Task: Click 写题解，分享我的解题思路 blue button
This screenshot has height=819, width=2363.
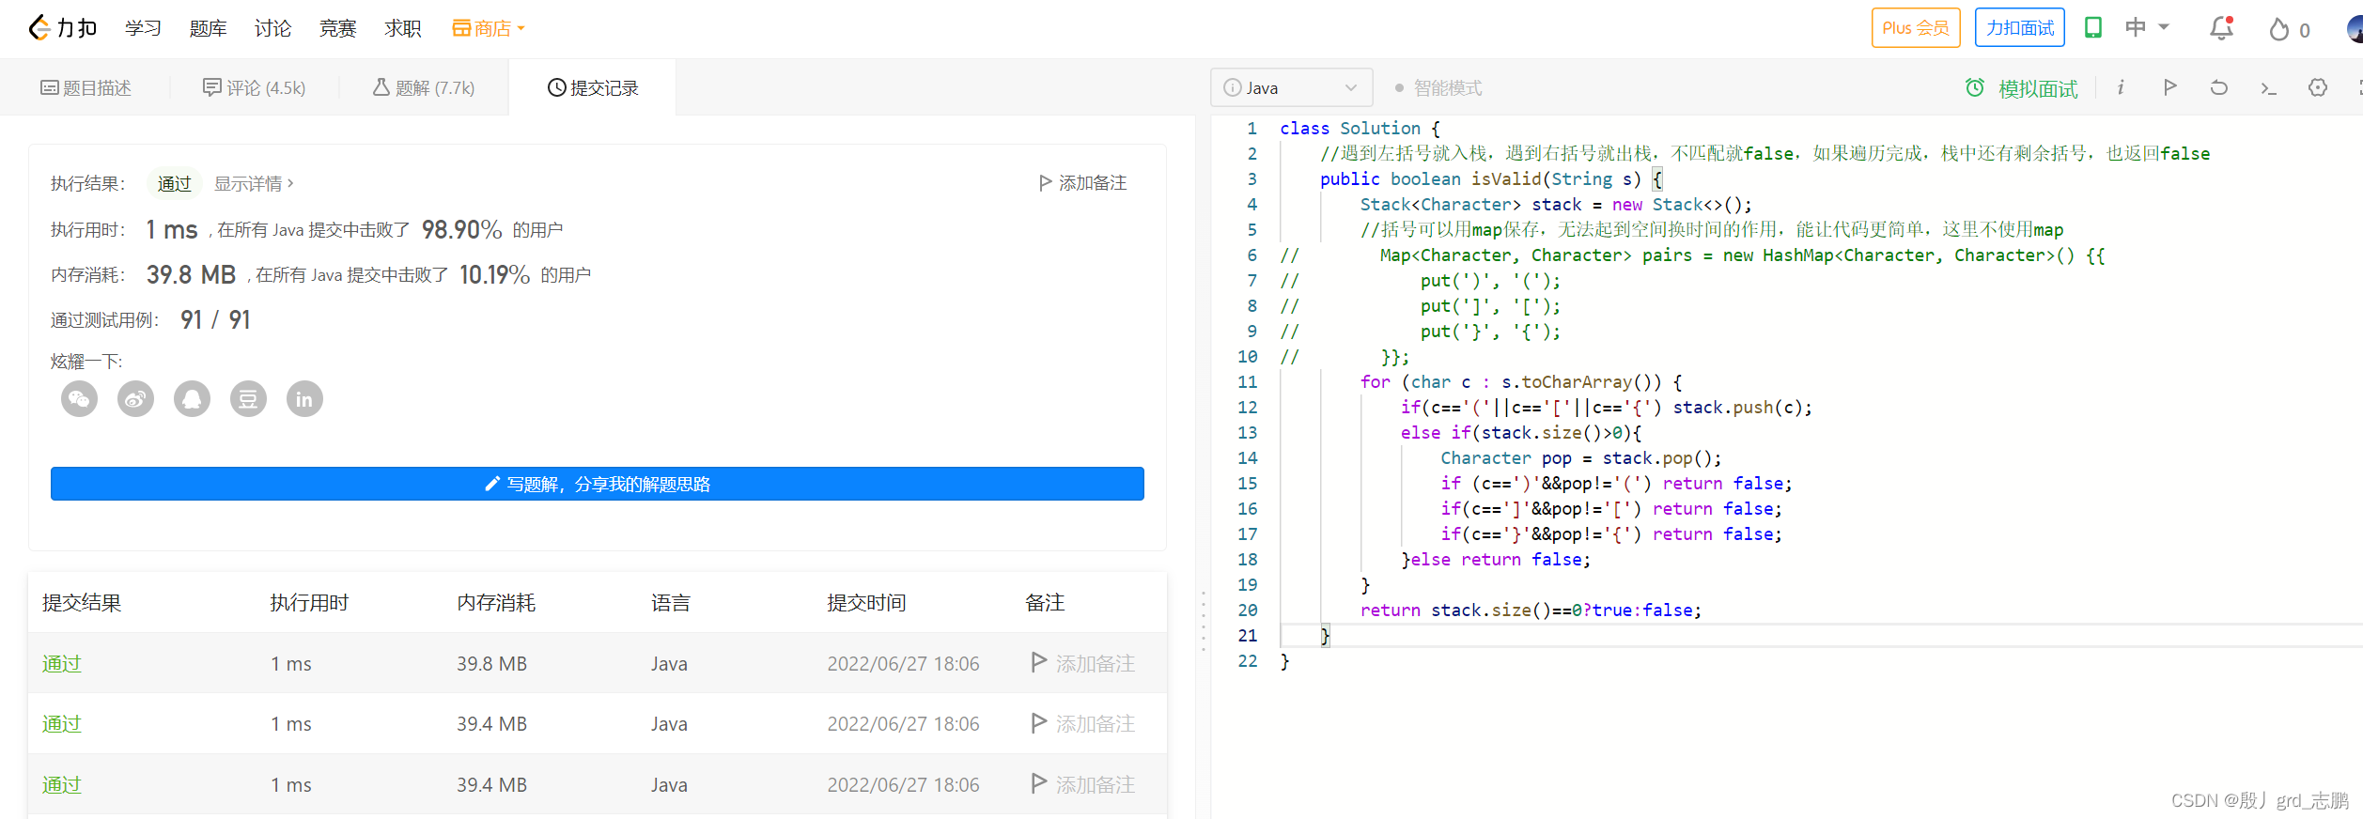Action: pos(598,484)
